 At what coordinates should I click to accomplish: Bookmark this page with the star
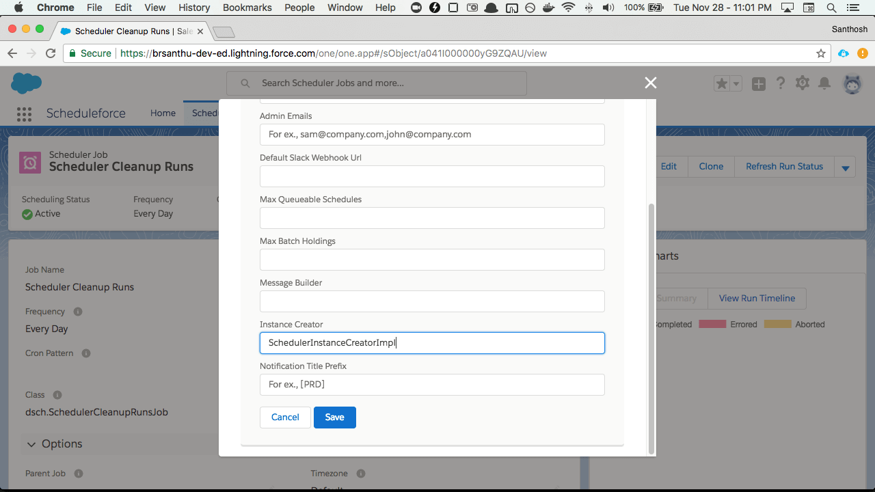pyautogui.click(x=821, y=53)
